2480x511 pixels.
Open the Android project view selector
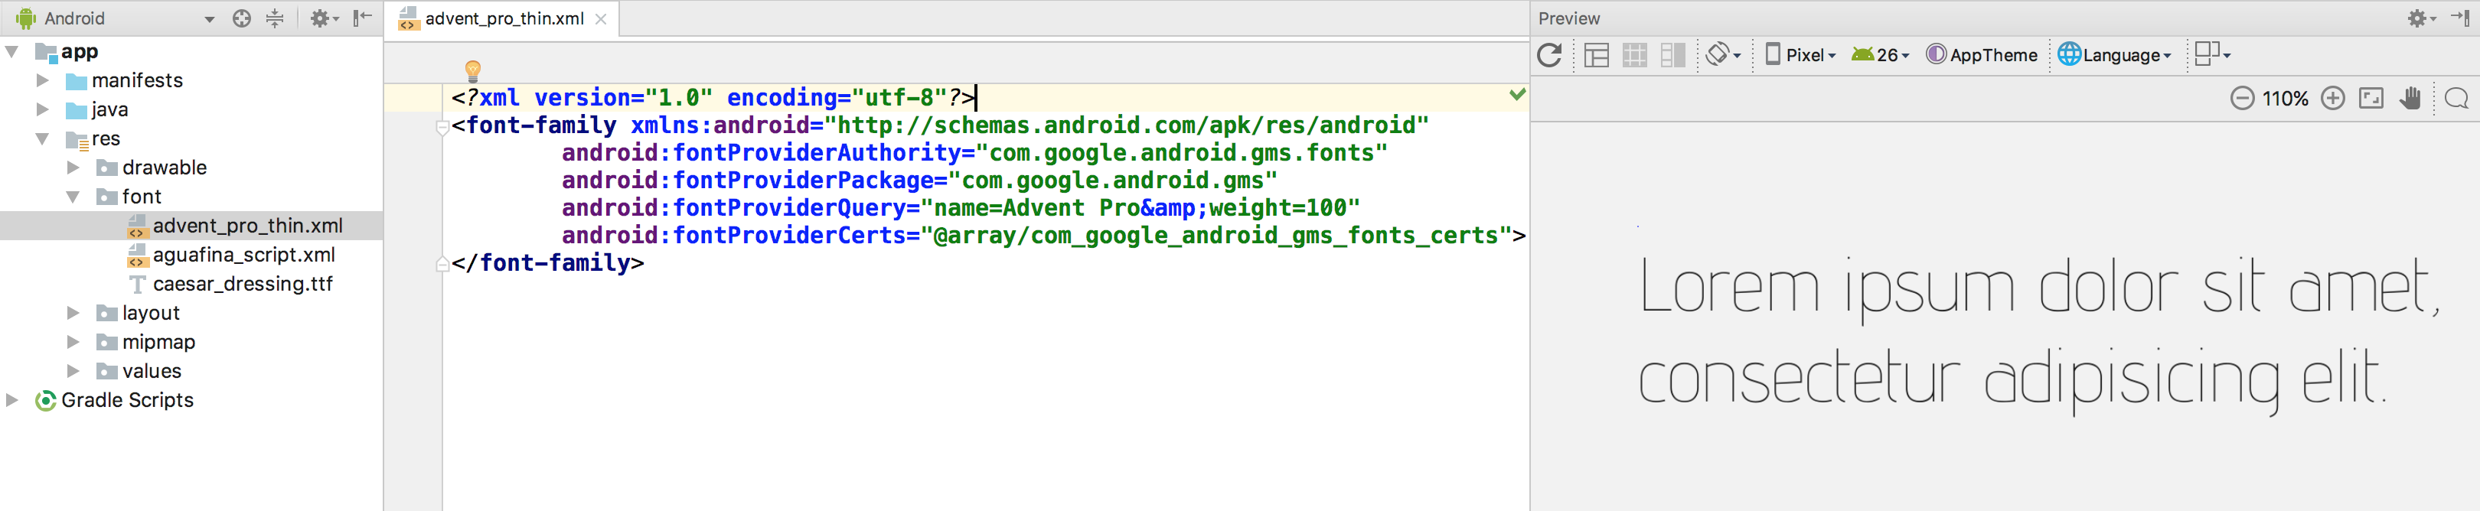[116, 18]
